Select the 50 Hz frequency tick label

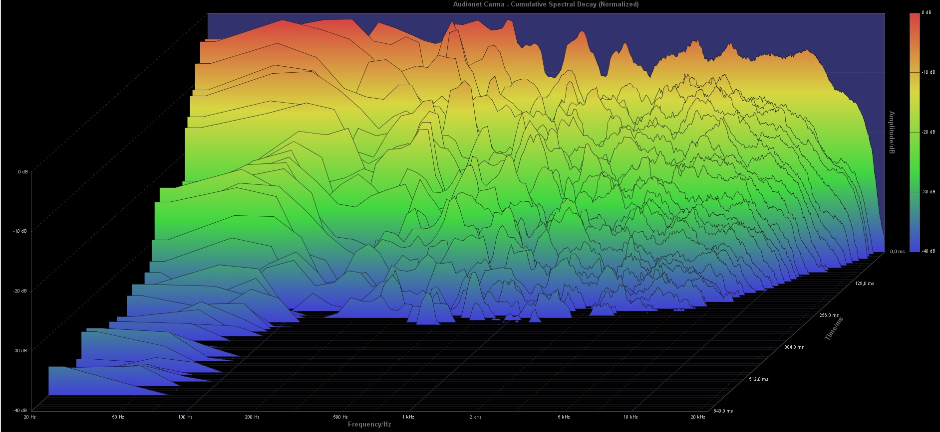pyautogui.click(x=118, y=417)
